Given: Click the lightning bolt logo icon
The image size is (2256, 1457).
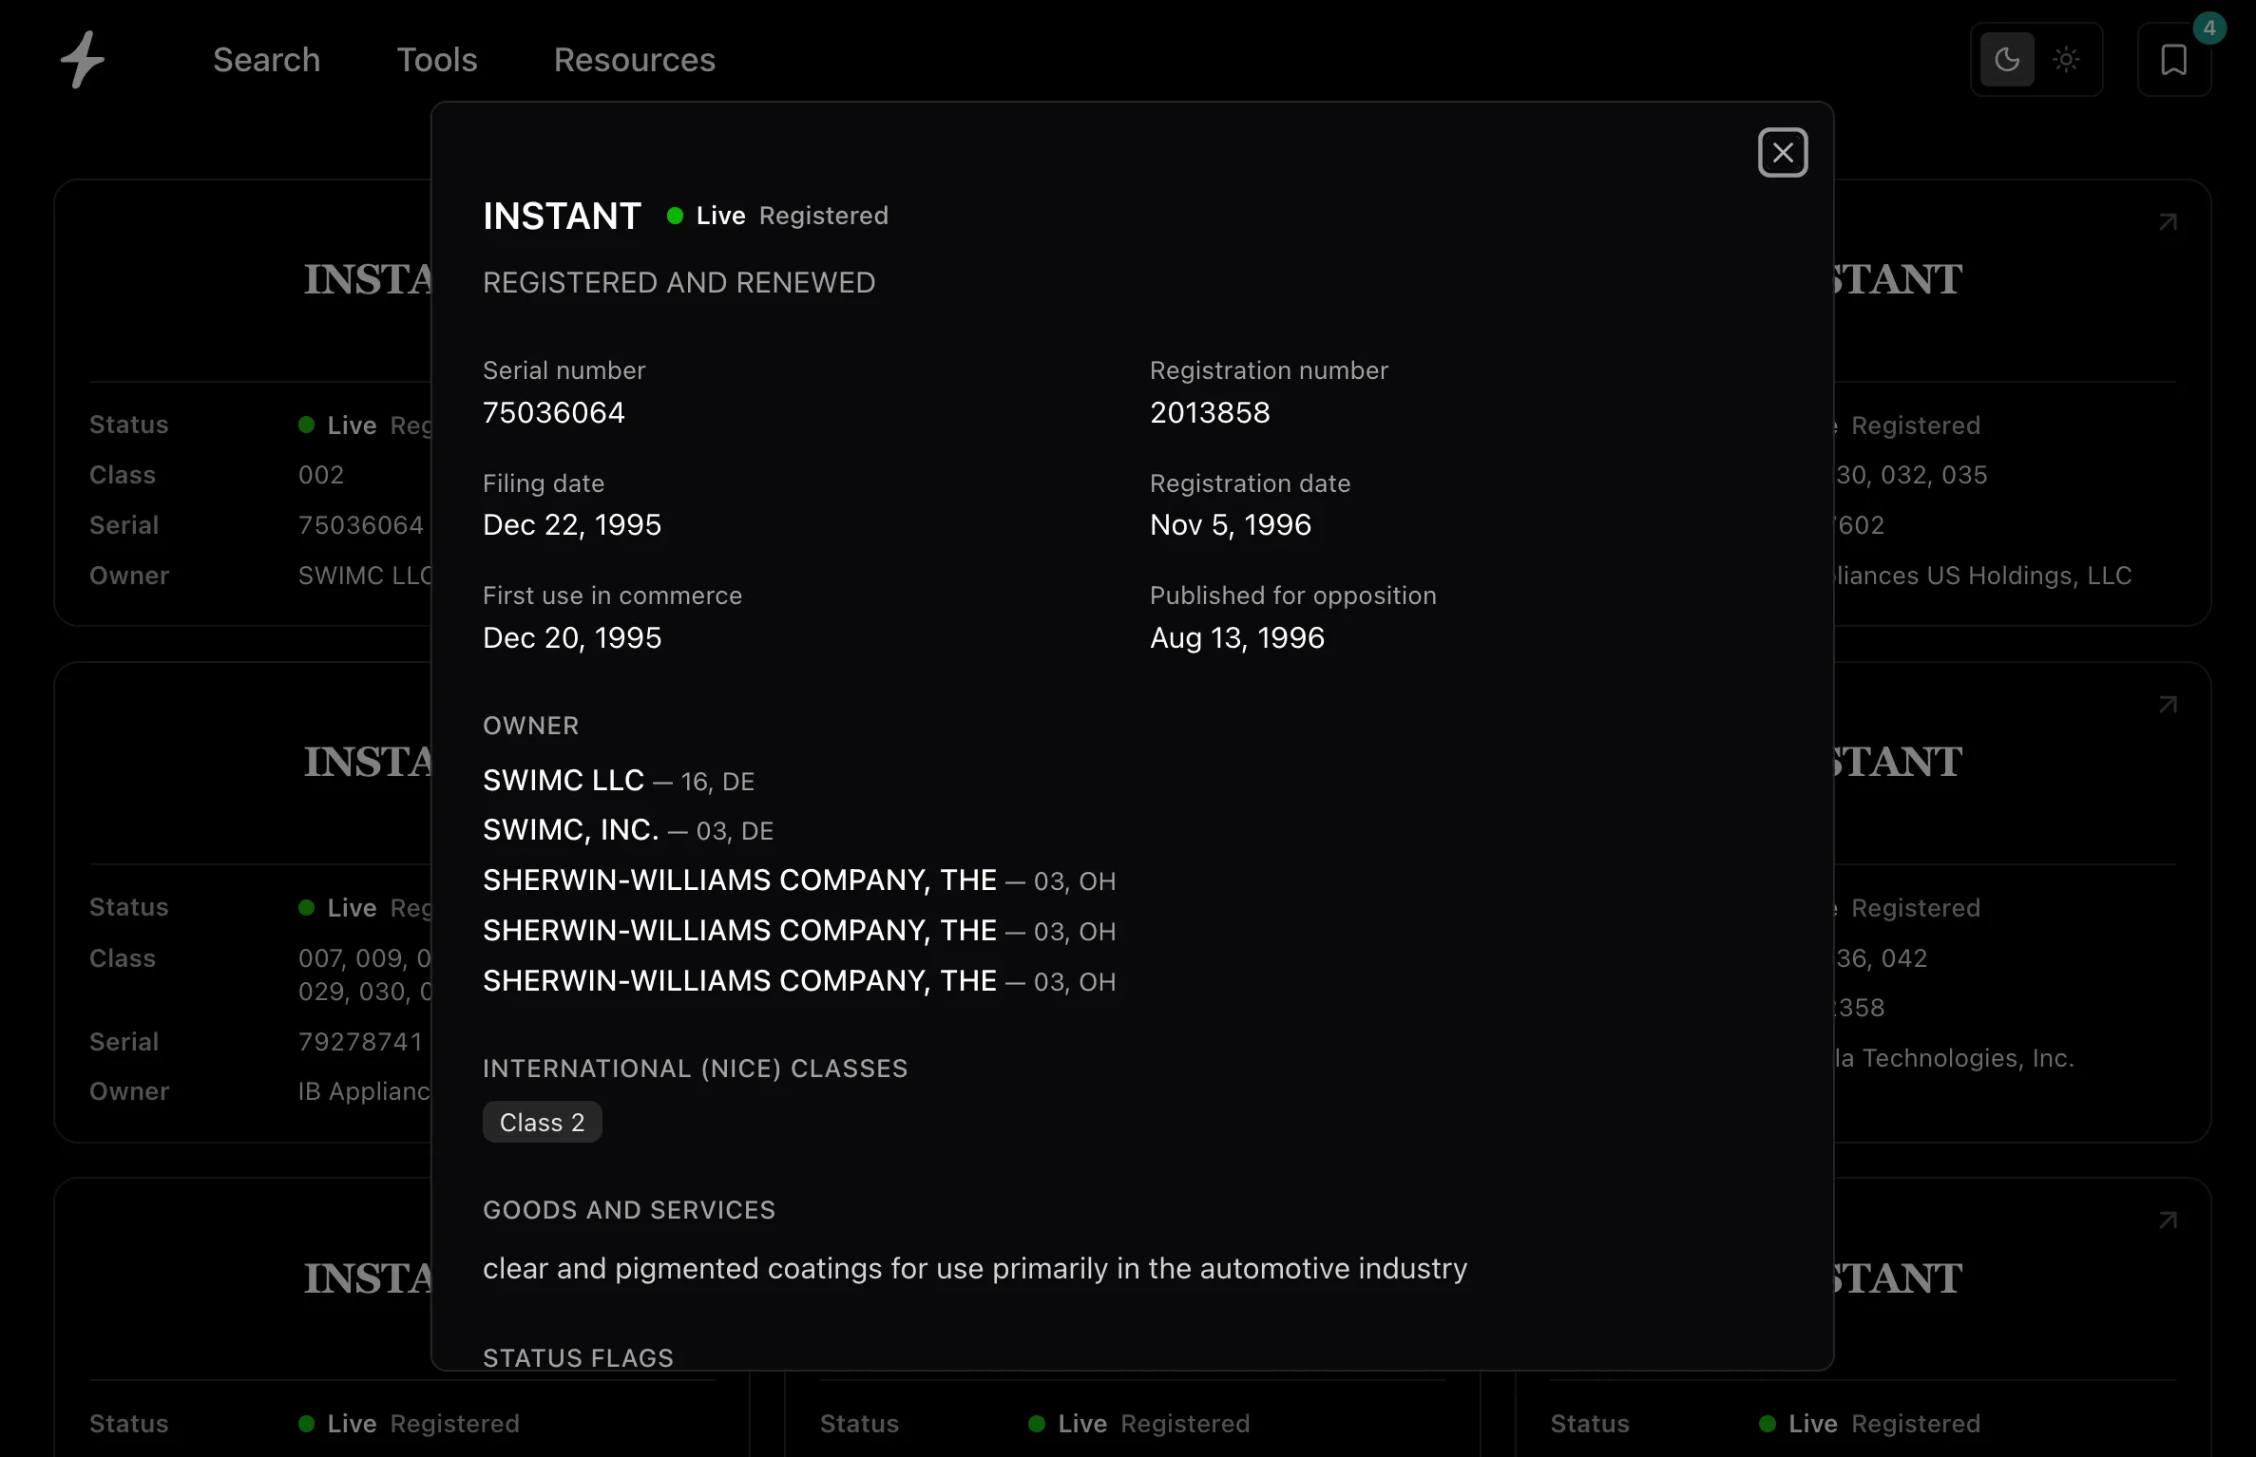Looking at the screenshot, I should (x=83, y=59).
